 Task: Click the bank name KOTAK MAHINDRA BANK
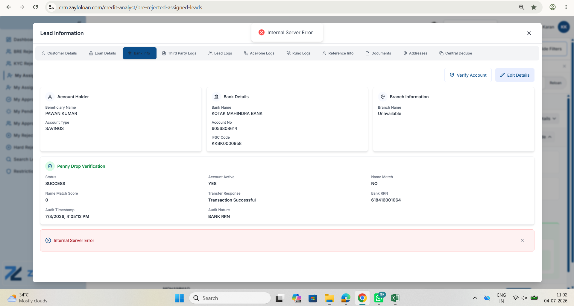pyautogui.click(x=237, y=113)
